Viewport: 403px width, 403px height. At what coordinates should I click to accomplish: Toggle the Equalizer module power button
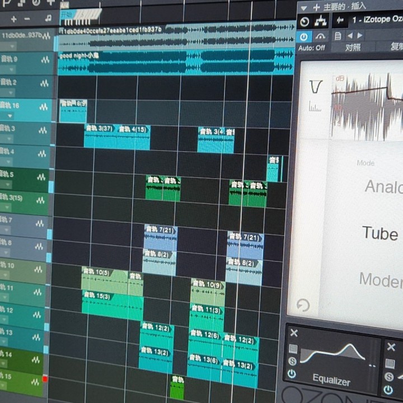292,374
